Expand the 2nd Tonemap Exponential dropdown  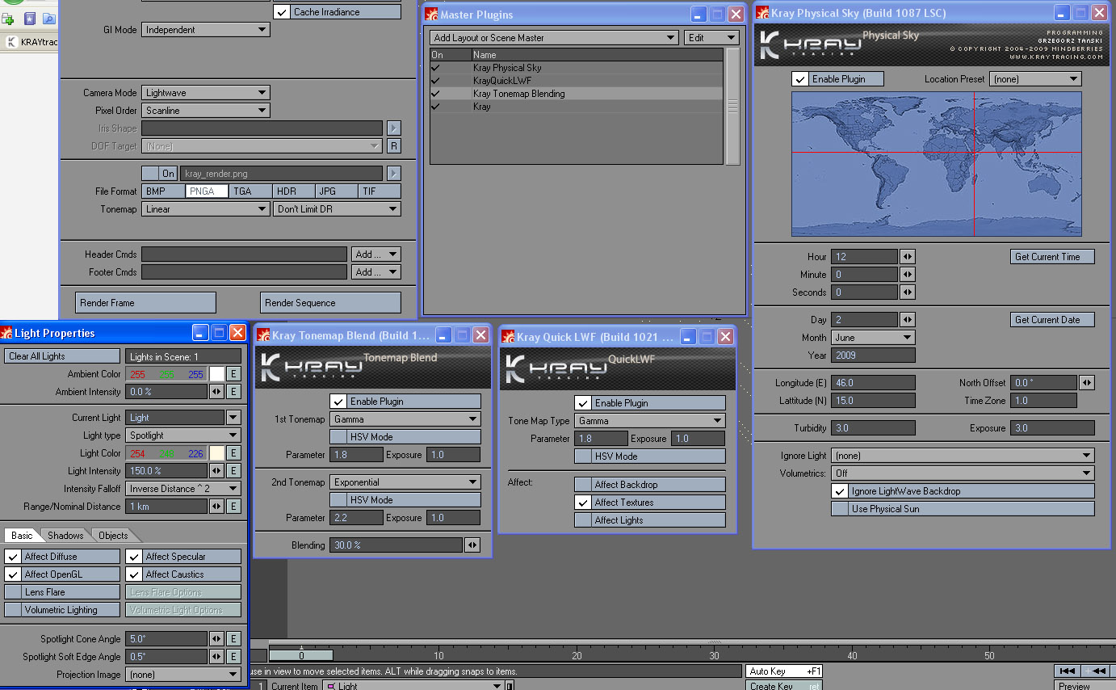pos(405,482)
